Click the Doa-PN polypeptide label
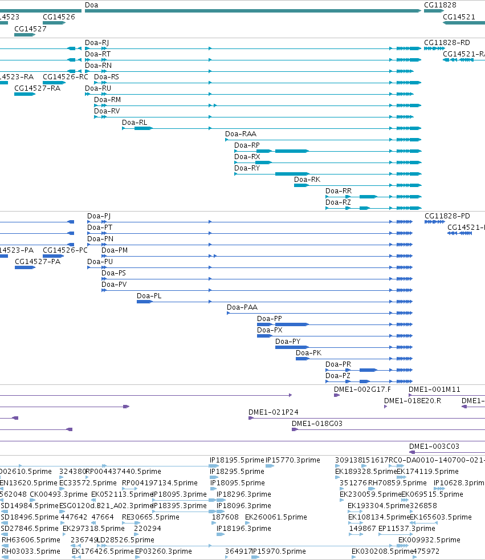Screen dimensions: 485x560 [x=100, y=239]
